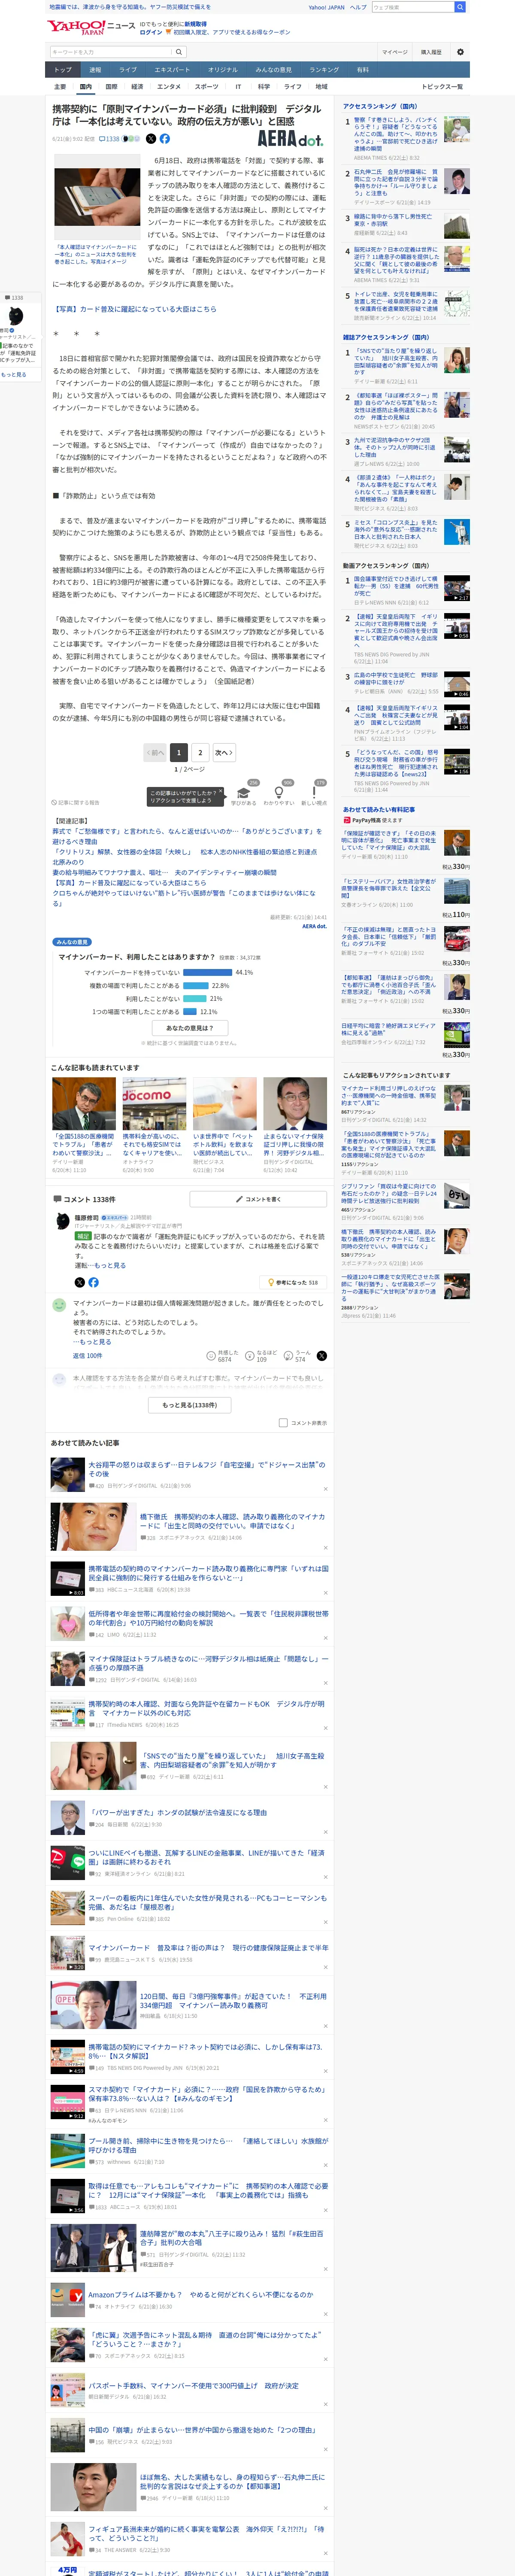The image size is (515, 2576).
Task: Share the expert comment on X
Action: (80, 1282)
